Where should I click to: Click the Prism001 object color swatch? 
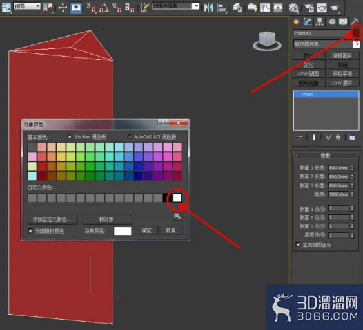pyautogui.click(x=357, y=33)
